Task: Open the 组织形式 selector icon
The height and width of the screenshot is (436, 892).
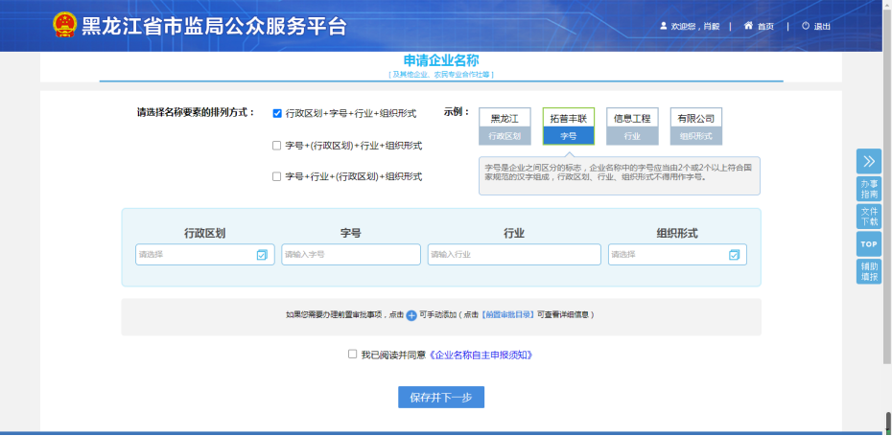Action: pyautogui.click(x=734, y=255)
